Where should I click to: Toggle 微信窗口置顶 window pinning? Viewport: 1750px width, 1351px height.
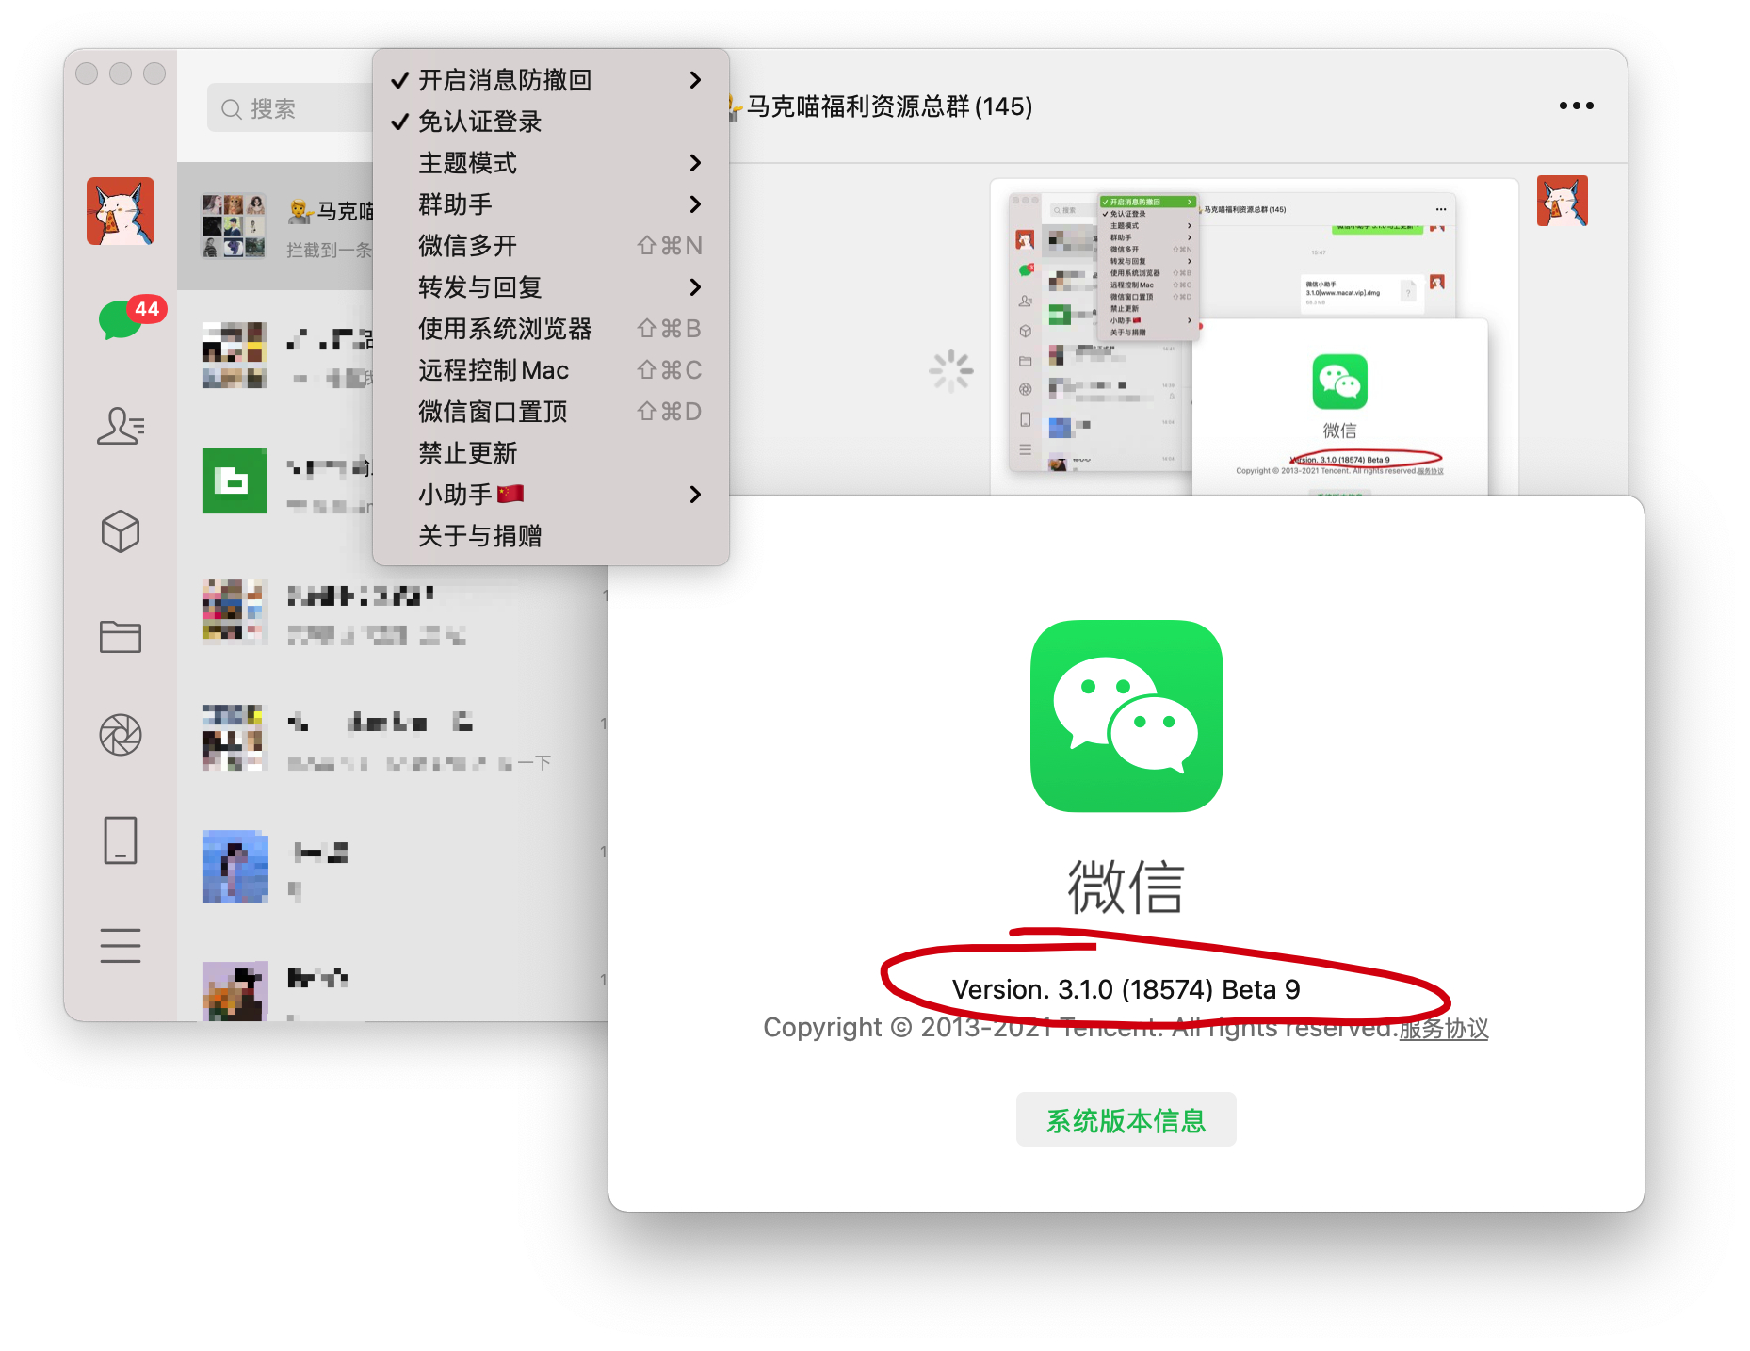(493, 412)
